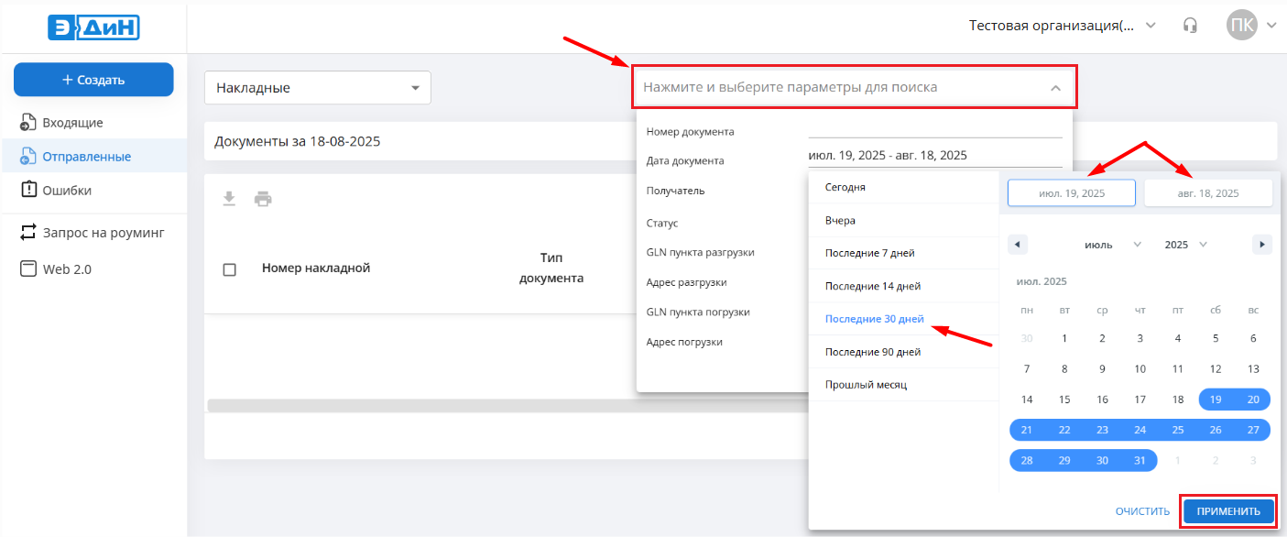Click the Создать button
This screenshot has width=1287, height=537.
point(93,80)
